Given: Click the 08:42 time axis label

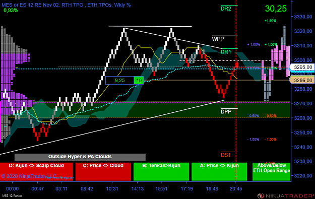Looking at the screenshot, I should coord(87,189).
